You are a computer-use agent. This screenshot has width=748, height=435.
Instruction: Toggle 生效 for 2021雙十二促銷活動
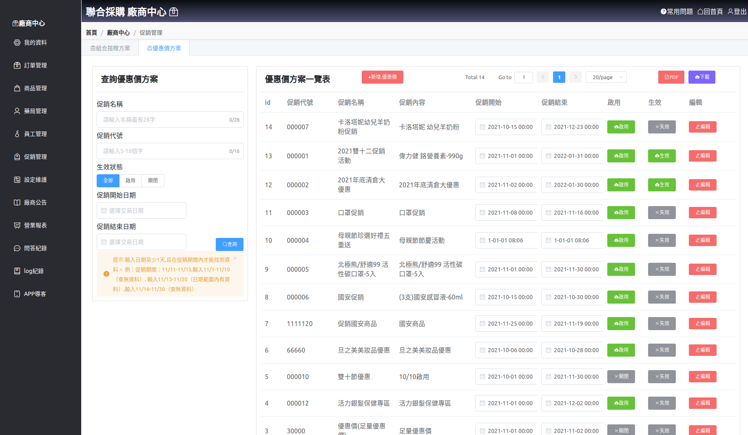point(662,156)
